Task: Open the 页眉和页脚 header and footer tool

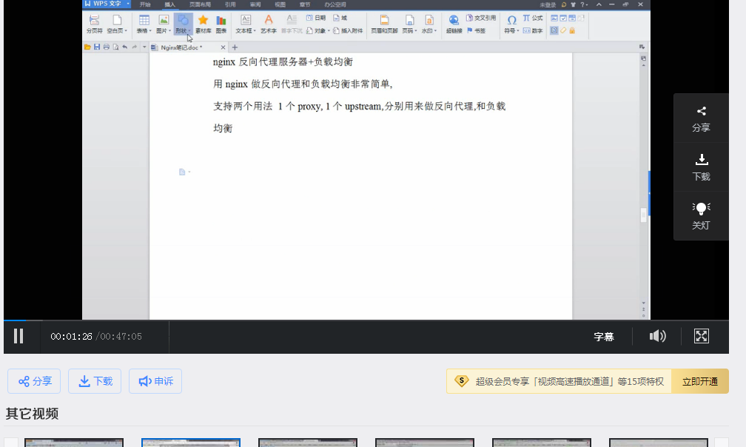Action: (384, 24)
